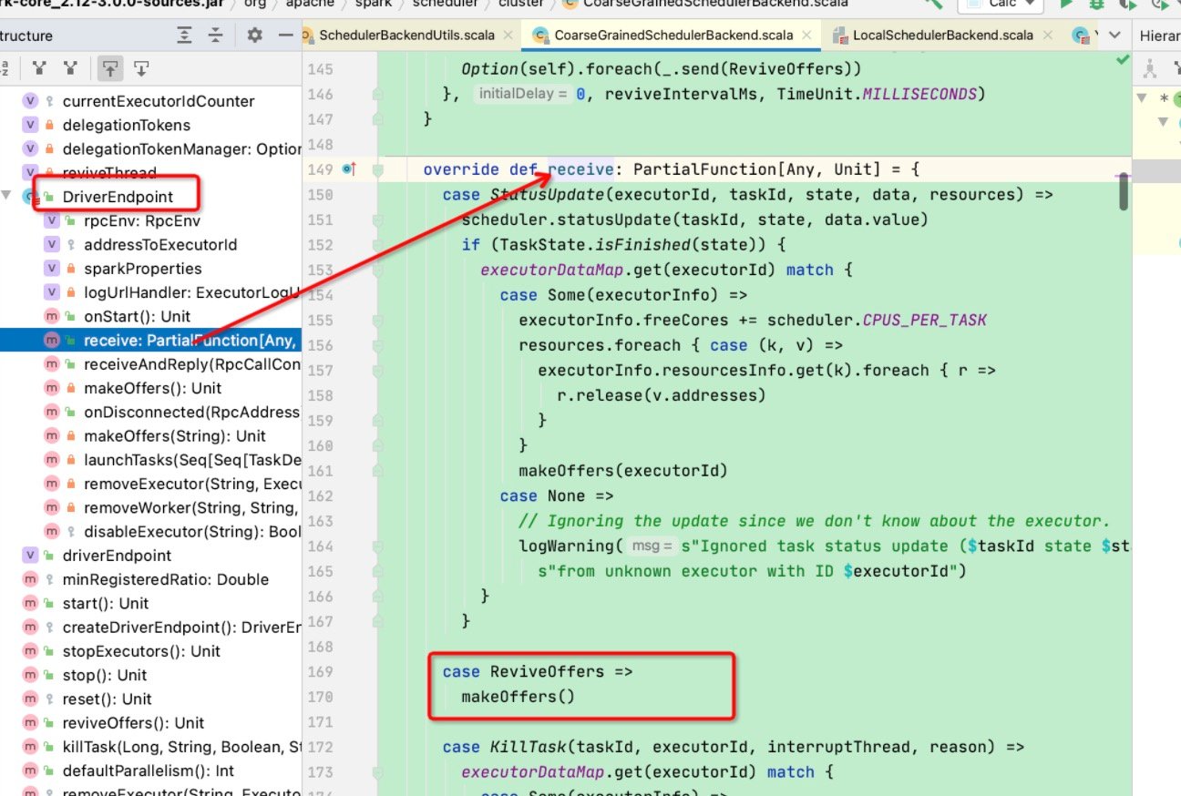Select launchTasks method in Structure tree
Image resolution: width=1181 pixels, height=796 pixels.
[x=192, y=459]
